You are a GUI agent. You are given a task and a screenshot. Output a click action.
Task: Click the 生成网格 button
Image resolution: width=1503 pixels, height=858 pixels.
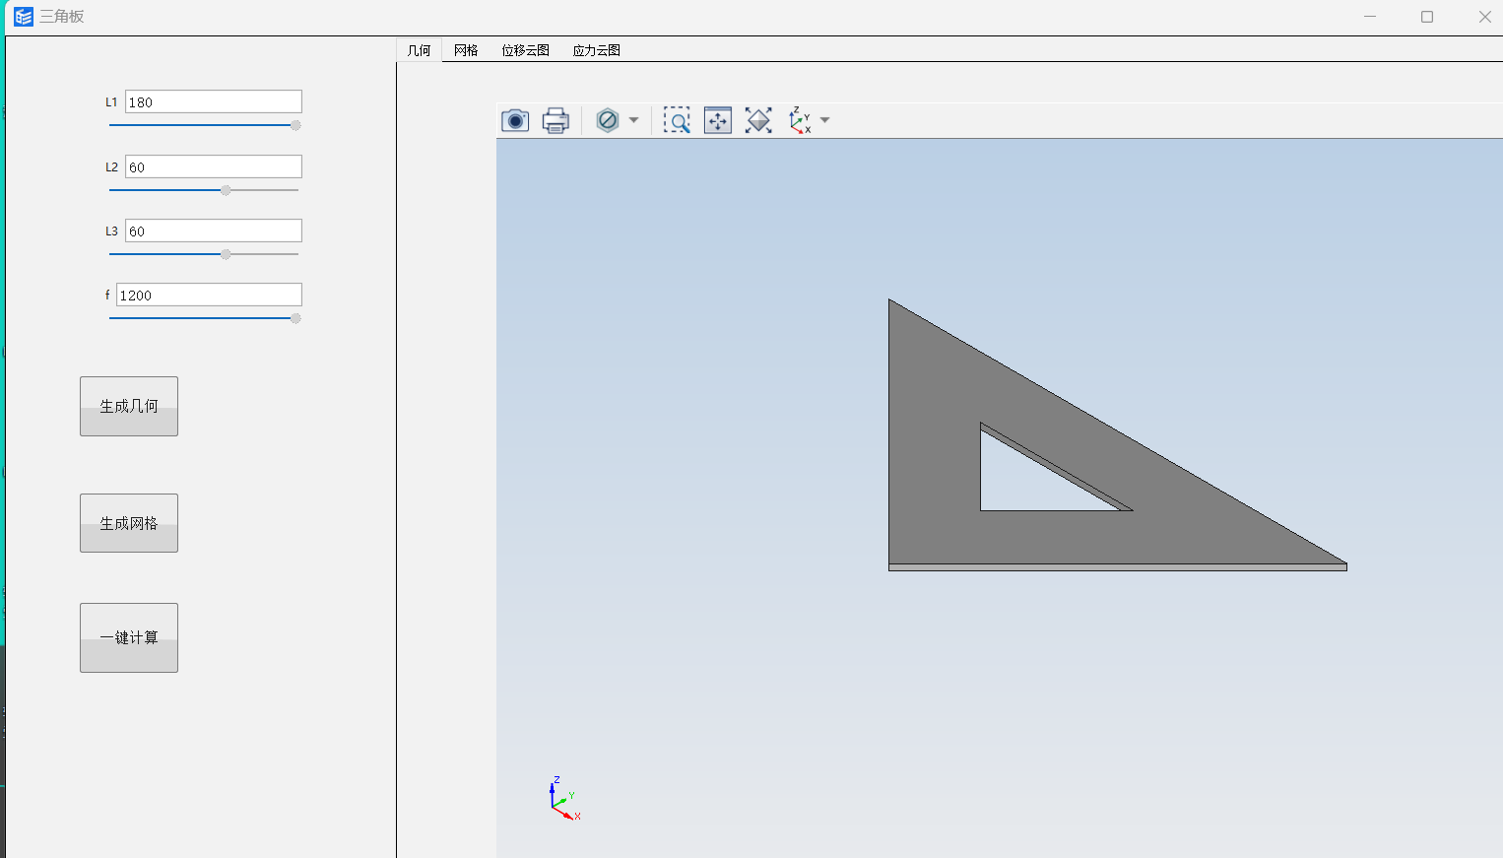coord(129,523)
